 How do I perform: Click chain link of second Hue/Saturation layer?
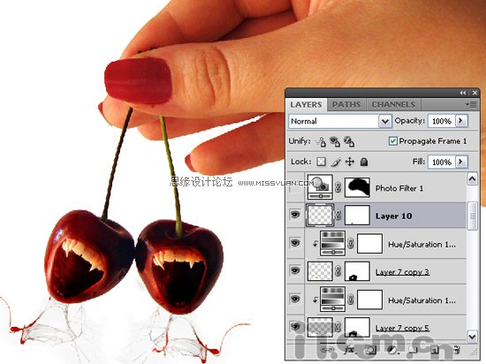tap(351, 300)
